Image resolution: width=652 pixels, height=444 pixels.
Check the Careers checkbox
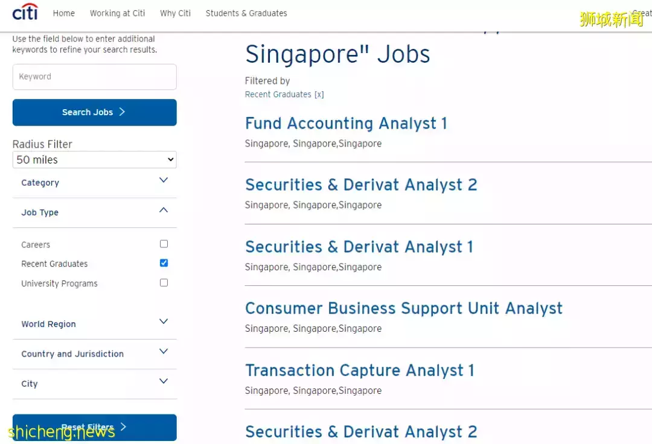pos(164,244)
